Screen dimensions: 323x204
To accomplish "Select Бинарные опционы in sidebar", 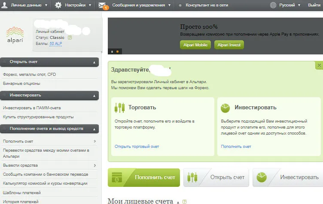I will (x=21, y=84).
